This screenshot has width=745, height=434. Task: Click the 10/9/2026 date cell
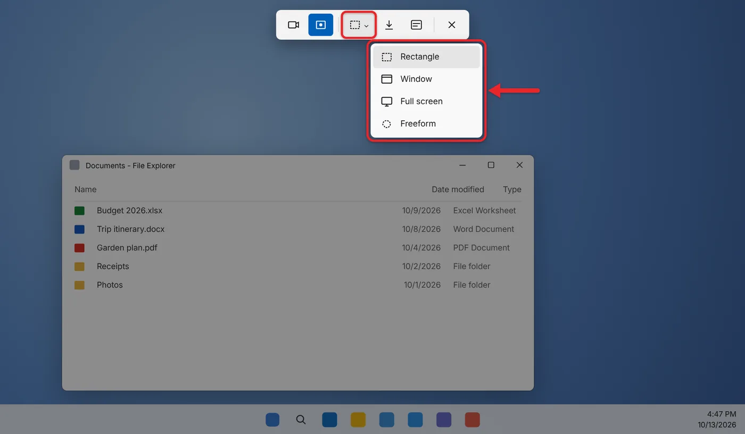pos(421,211)
